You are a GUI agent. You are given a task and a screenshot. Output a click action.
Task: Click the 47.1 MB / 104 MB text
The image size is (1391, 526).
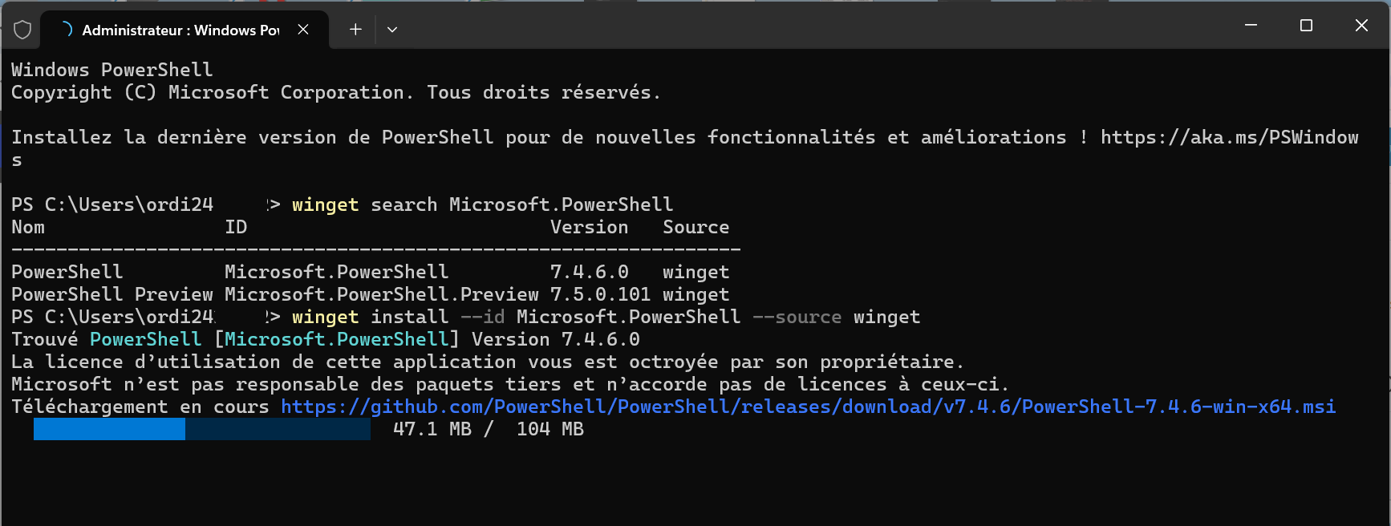point(489,429)
